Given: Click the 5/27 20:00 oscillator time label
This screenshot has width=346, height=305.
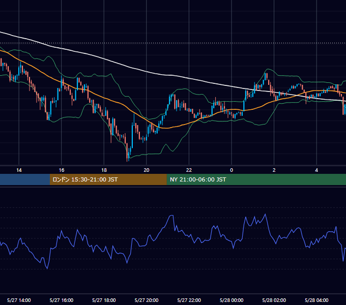Looking at the screenshot, I should [147, 300].
